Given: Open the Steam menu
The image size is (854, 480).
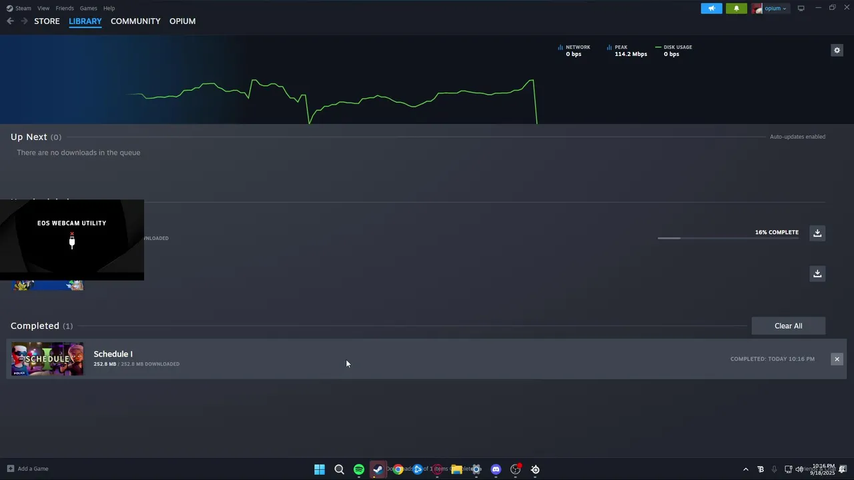Looking at the screenshot, I should pyautogui.click(x=19, y=8).
